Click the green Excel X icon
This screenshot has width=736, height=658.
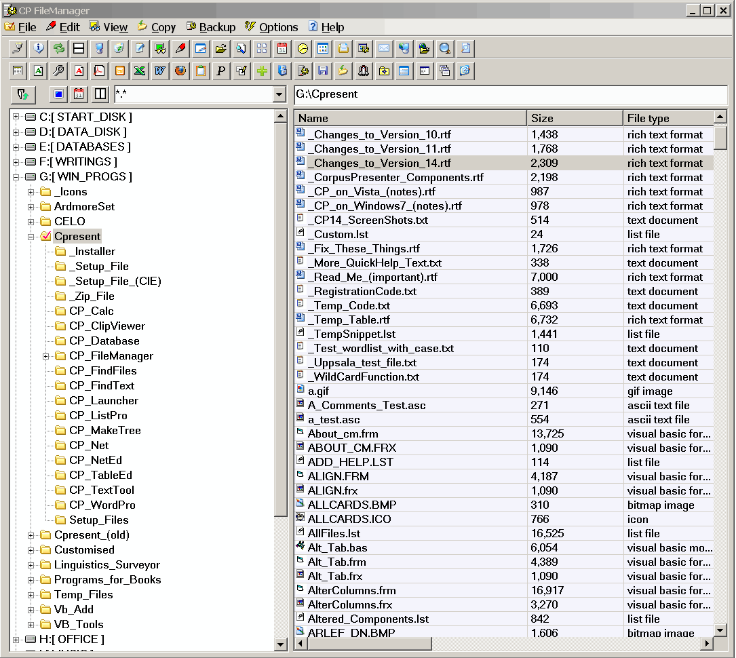(140, 71)
